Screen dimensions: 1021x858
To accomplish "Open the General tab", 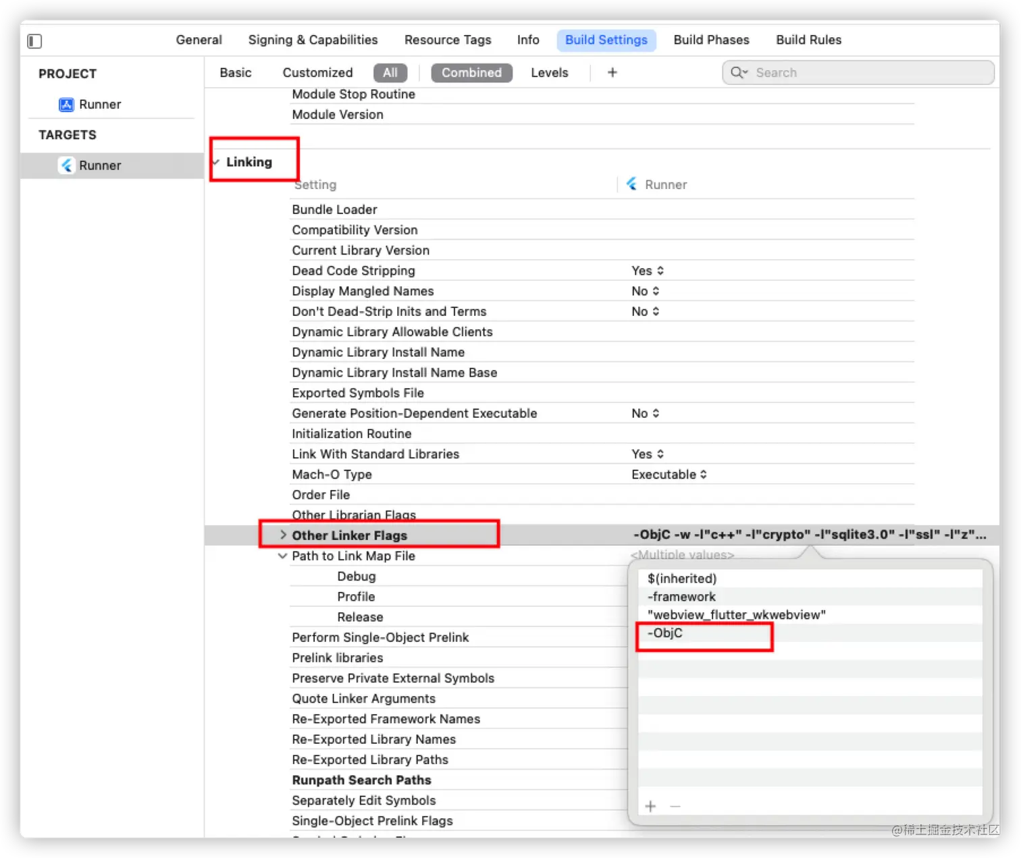I will pos(199,40).
